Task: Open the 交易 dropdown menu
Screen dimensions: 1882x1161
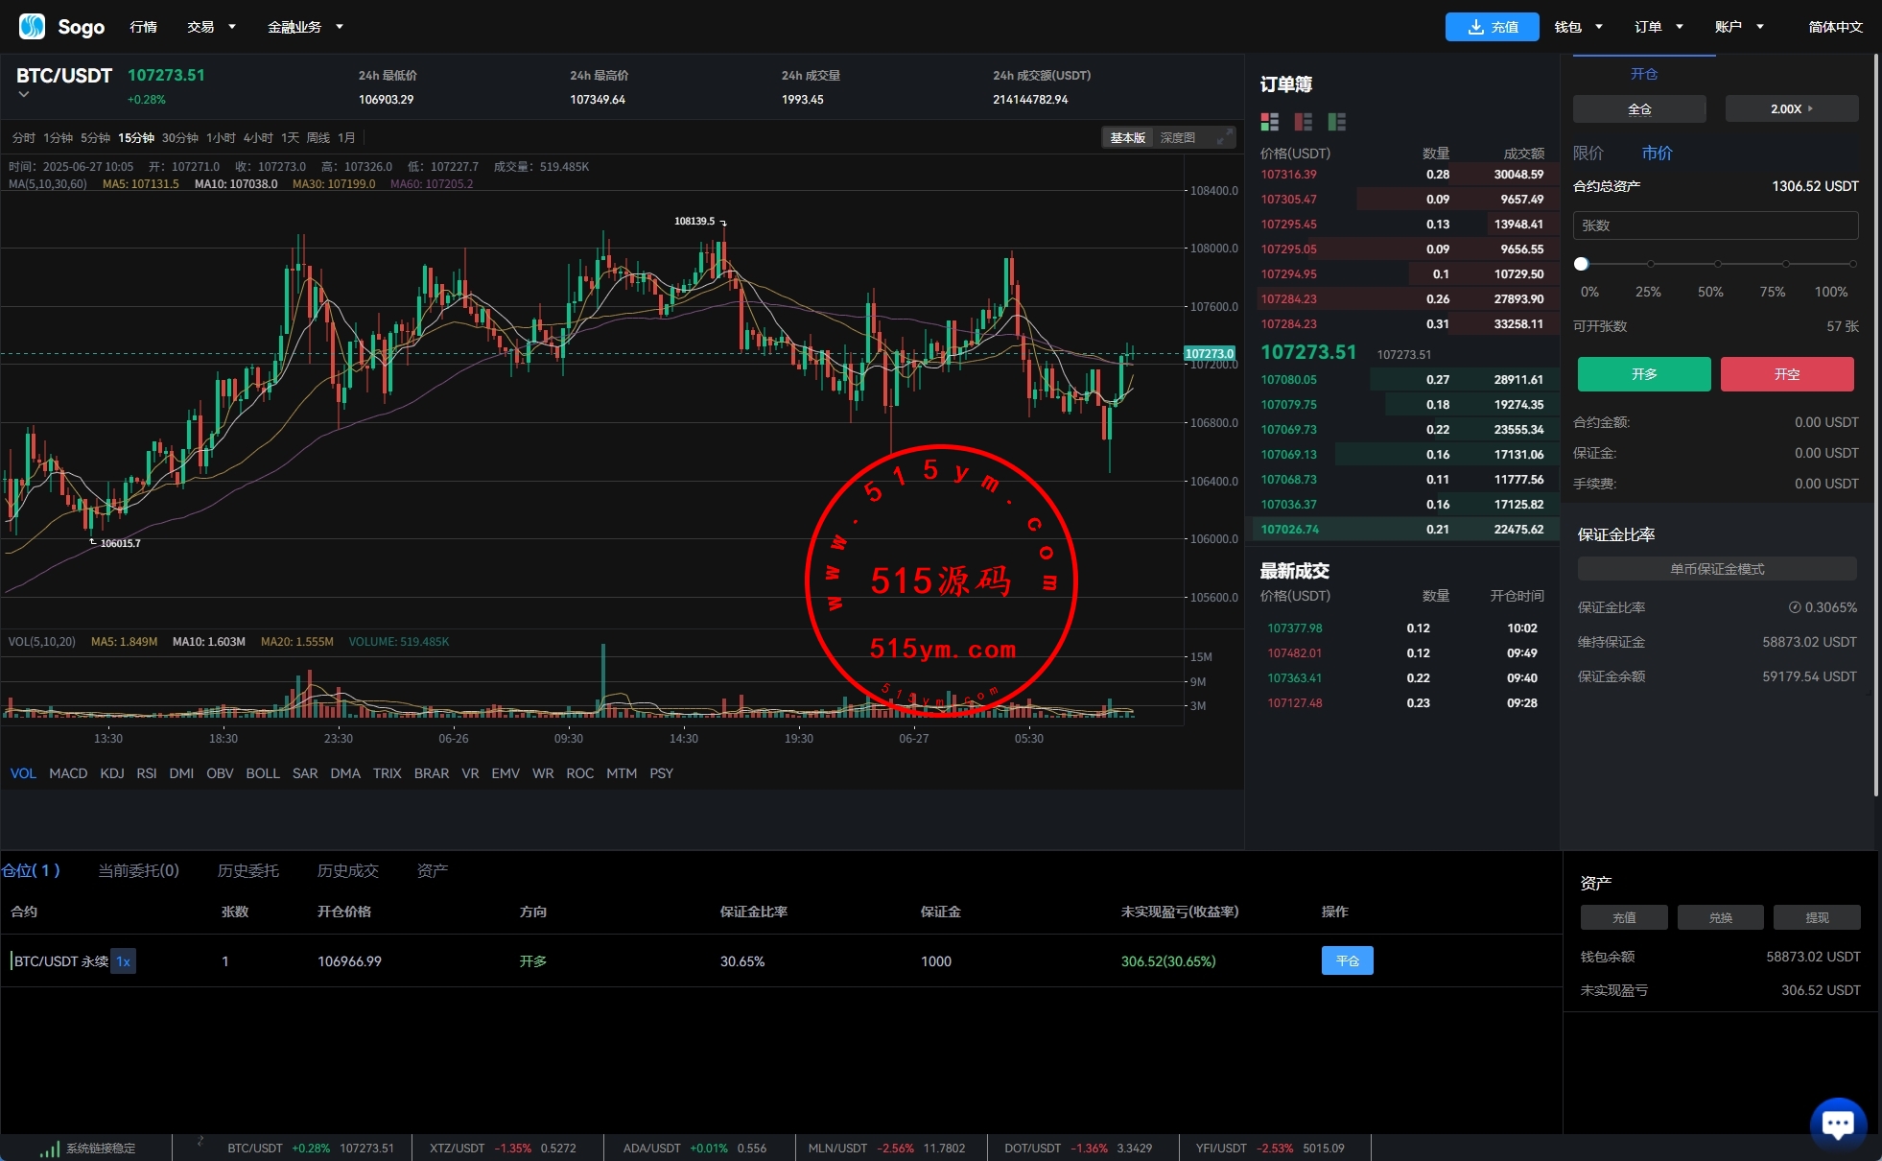Action: coord(211,27)
